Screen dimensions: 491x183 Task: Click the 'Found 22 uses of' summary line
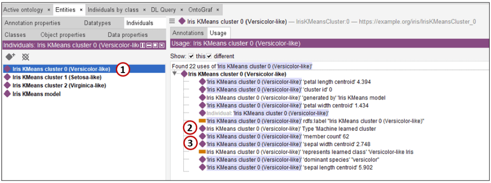tap(242, 66)
